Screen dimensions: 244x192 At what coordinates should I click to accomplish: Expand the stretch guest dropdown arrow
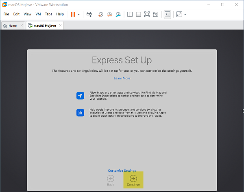(x=185, y=14)
